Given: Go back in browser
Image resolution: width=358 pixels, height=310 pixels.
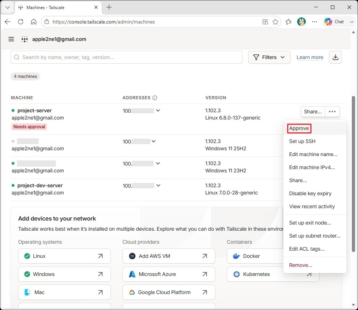Looking at the screenshot, I should coord(8,22).
